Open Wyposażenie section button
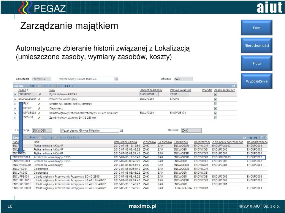The height and width of the screenshot is (213, 285). pyautogui.click(x=256, y=81)
